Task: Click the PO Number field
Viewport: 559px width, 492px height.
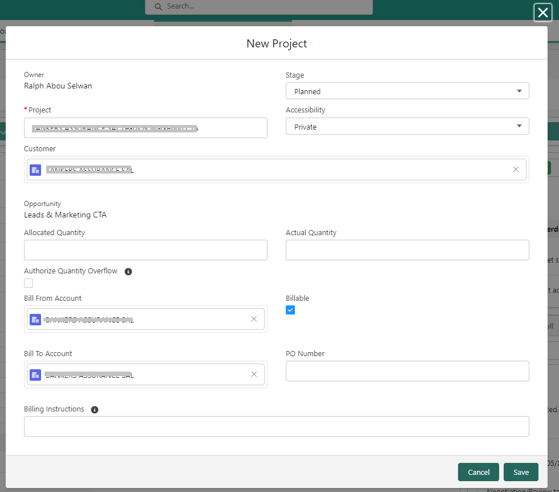Action: point(407,371)
